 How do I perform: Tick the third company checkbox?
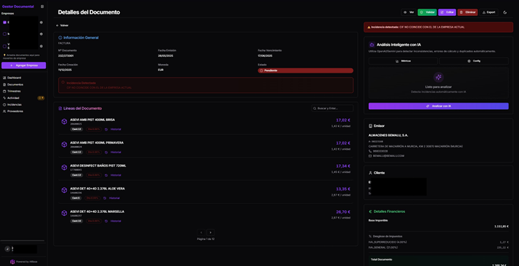pyautogui.click(x=5, y=46)
